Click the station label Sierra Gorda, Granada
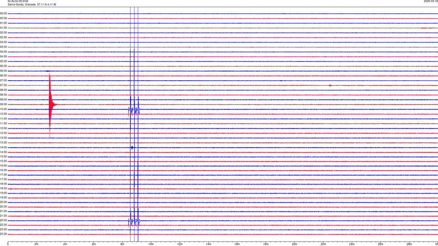Viewport: 438px width, 246px height. click(21, 5)
